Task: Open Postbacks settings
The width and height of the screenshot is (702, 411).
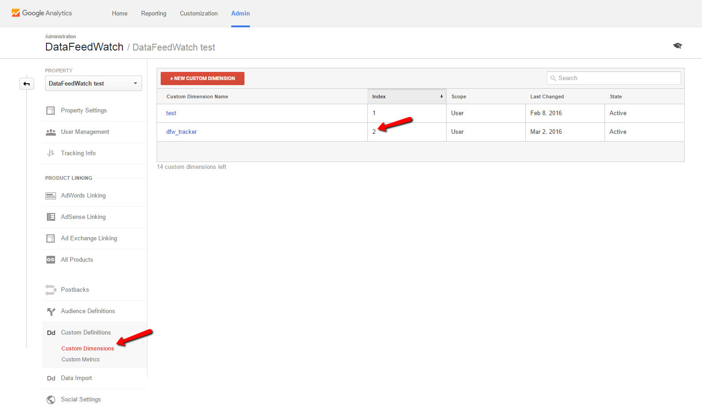Action: [75, 290]
